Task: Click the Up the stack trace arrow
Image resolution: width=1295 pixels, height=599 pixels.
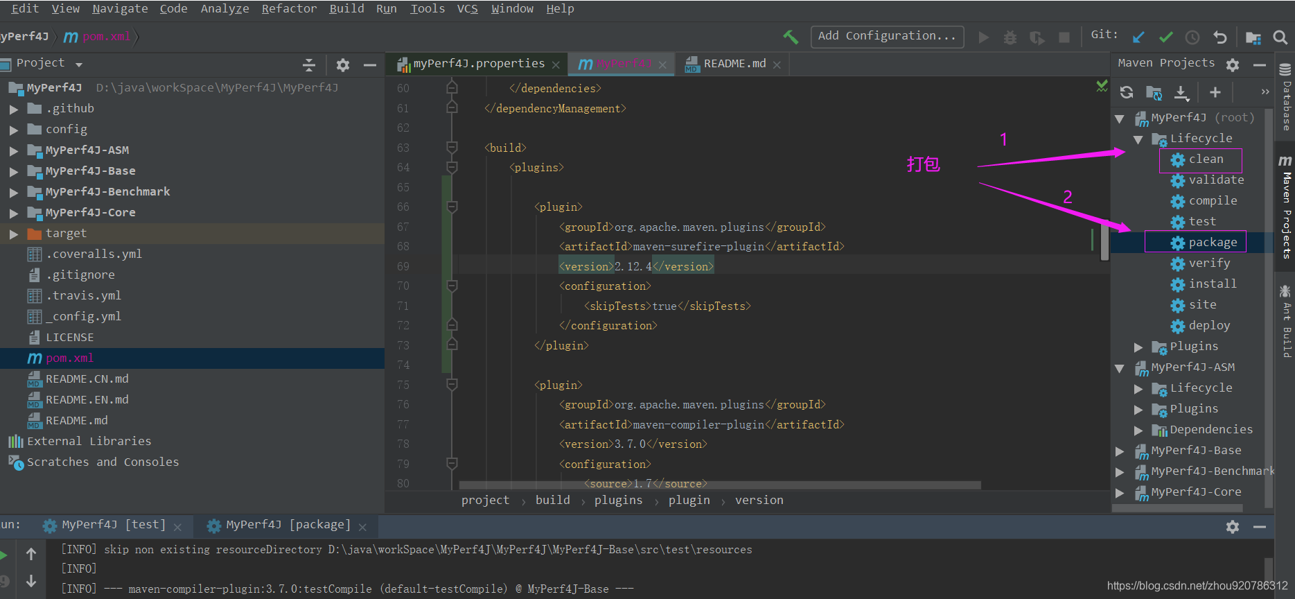Action: (x=31, y=554)
